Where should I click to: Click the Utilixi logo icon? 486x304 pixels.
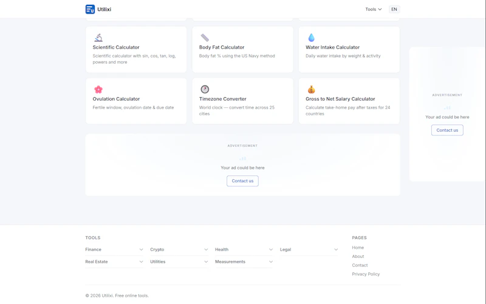click(90, 9)
